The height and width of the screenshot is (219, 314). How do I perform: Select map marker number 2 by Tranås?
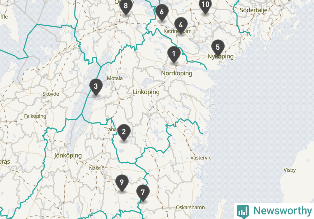(x=124, y=132)
